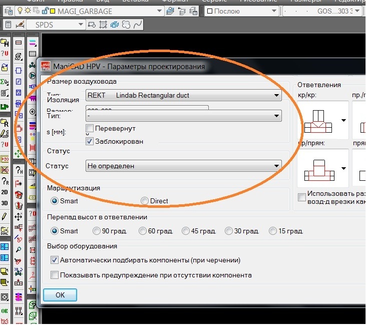Screen dimensions: 366x325
Task: Select 60 град. radio button
Action: tap(142, 231)
